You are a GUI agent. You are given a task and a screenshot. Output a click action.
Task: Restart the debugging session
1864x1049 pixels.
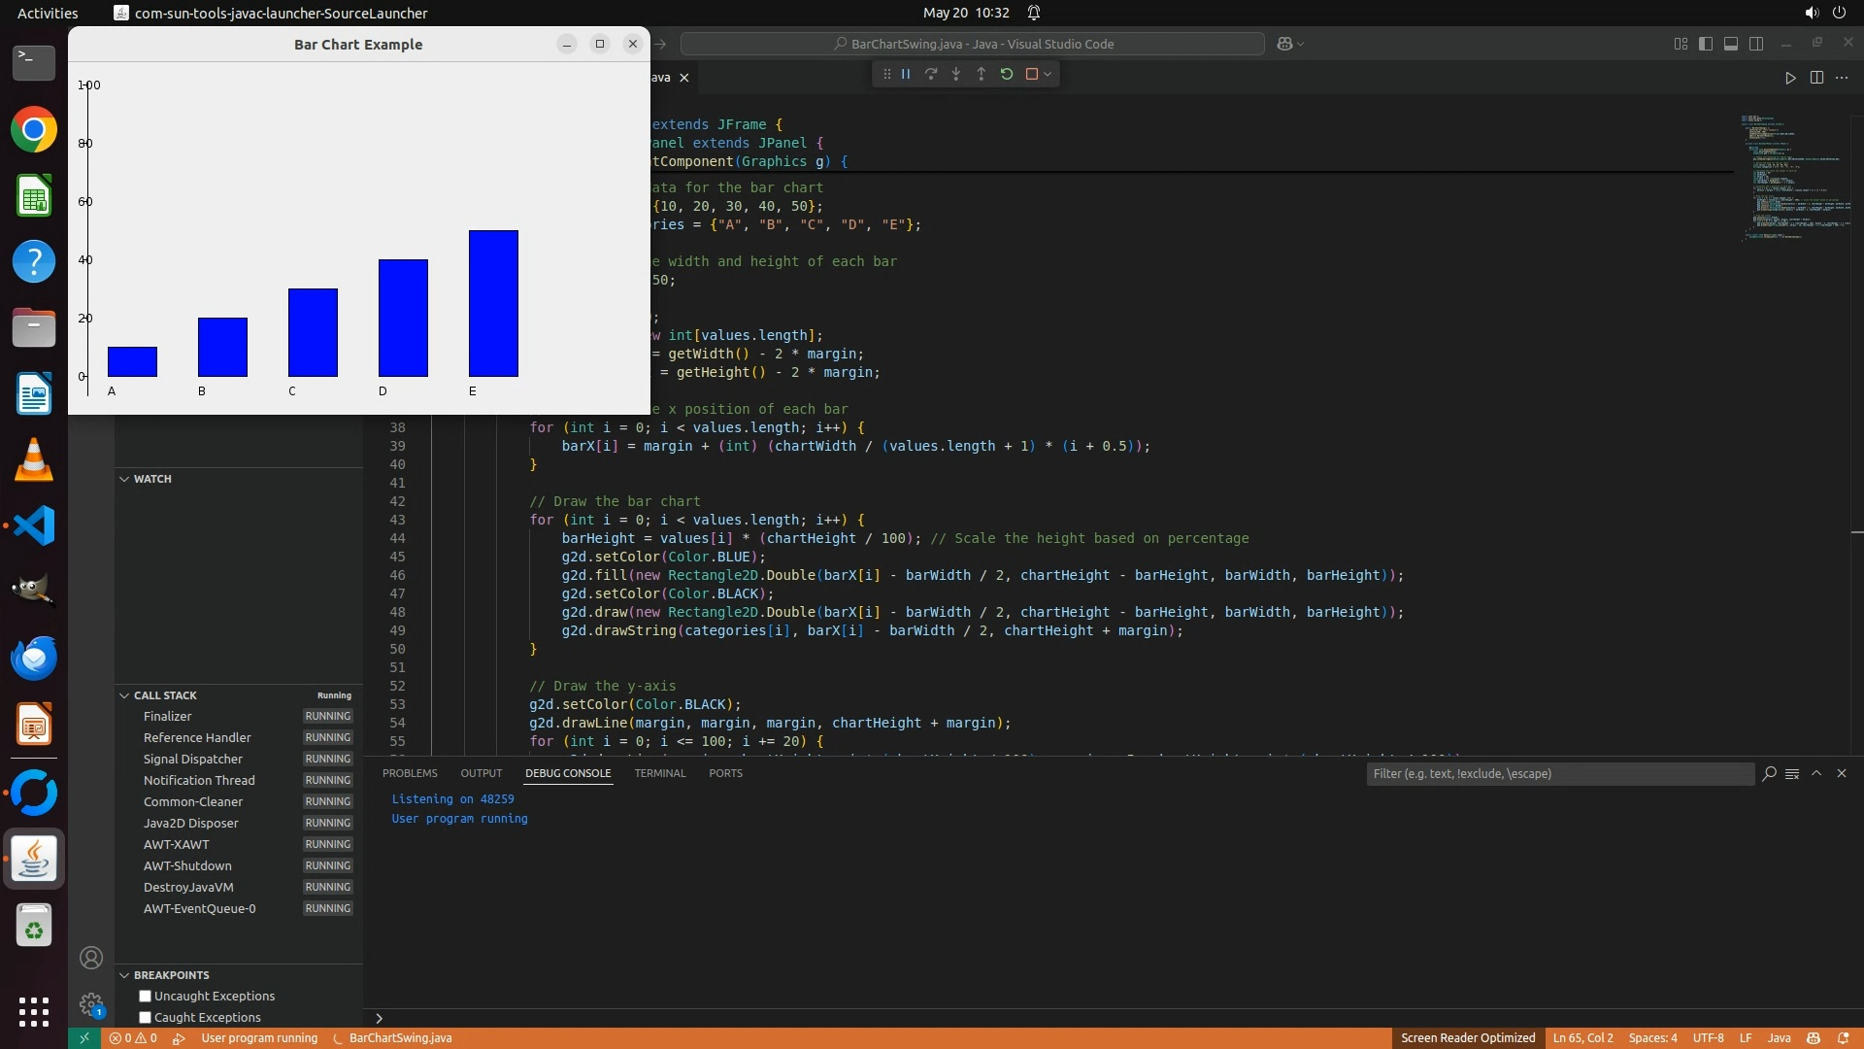(1007, 74)
